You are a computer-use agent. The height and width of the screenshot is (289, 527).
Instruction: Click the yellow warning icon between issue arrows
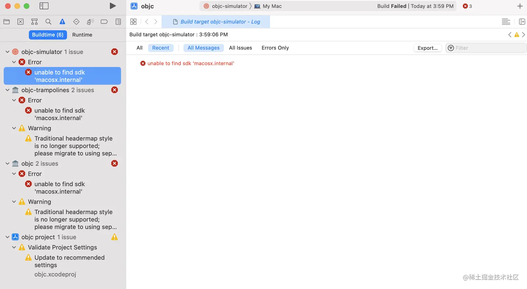517,35
